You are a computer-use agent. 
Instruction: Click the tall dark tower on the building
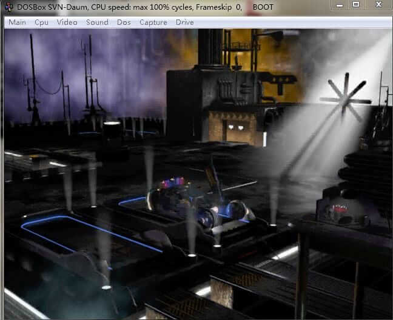pyautogui.click(x=210, y=48)
